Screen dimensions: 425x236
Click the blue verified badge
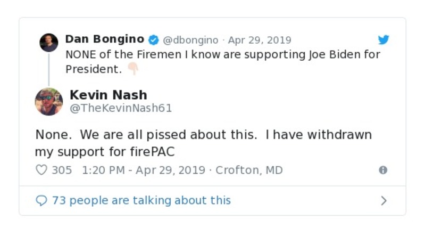click(153, 40)
